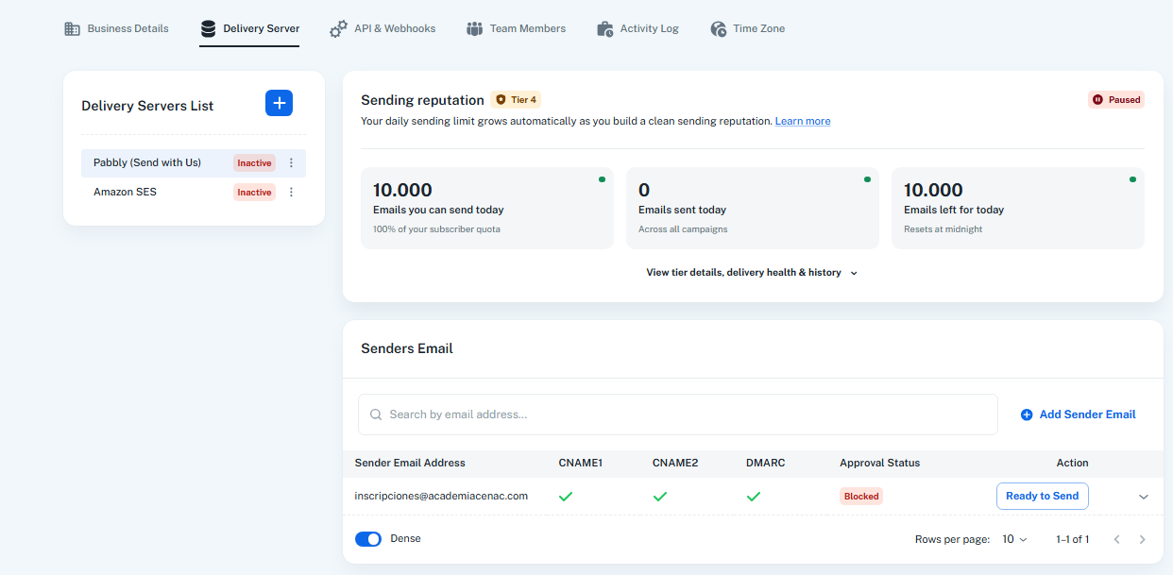Image resolution: width=1173 pixels, height=575 pixels.
Task: Select Pabbly (Send with Us) server
Action: tap(194, 162)
